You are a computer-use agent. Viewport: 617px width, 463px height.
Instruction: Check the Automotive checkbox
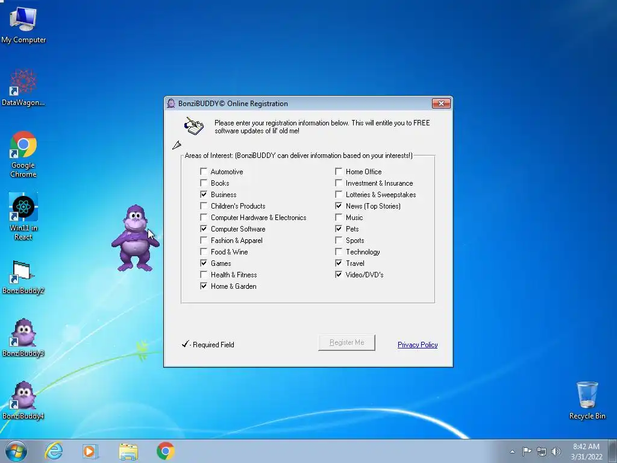coord(204,171)
